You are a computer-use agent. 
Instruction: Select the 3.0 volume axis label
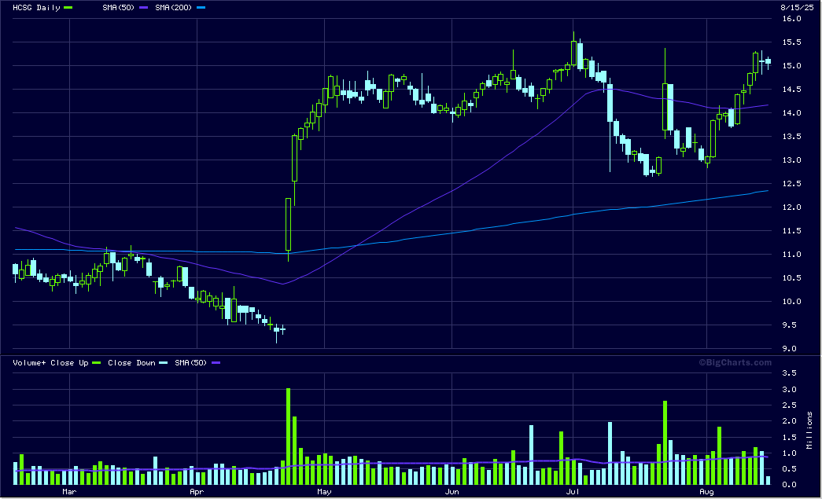tap(790, 390)
